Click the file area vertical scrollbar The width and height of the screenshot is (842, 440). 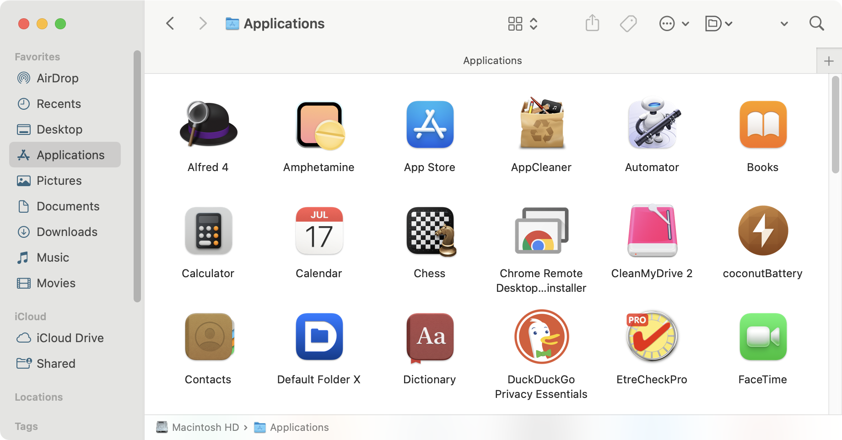(835, 125)
